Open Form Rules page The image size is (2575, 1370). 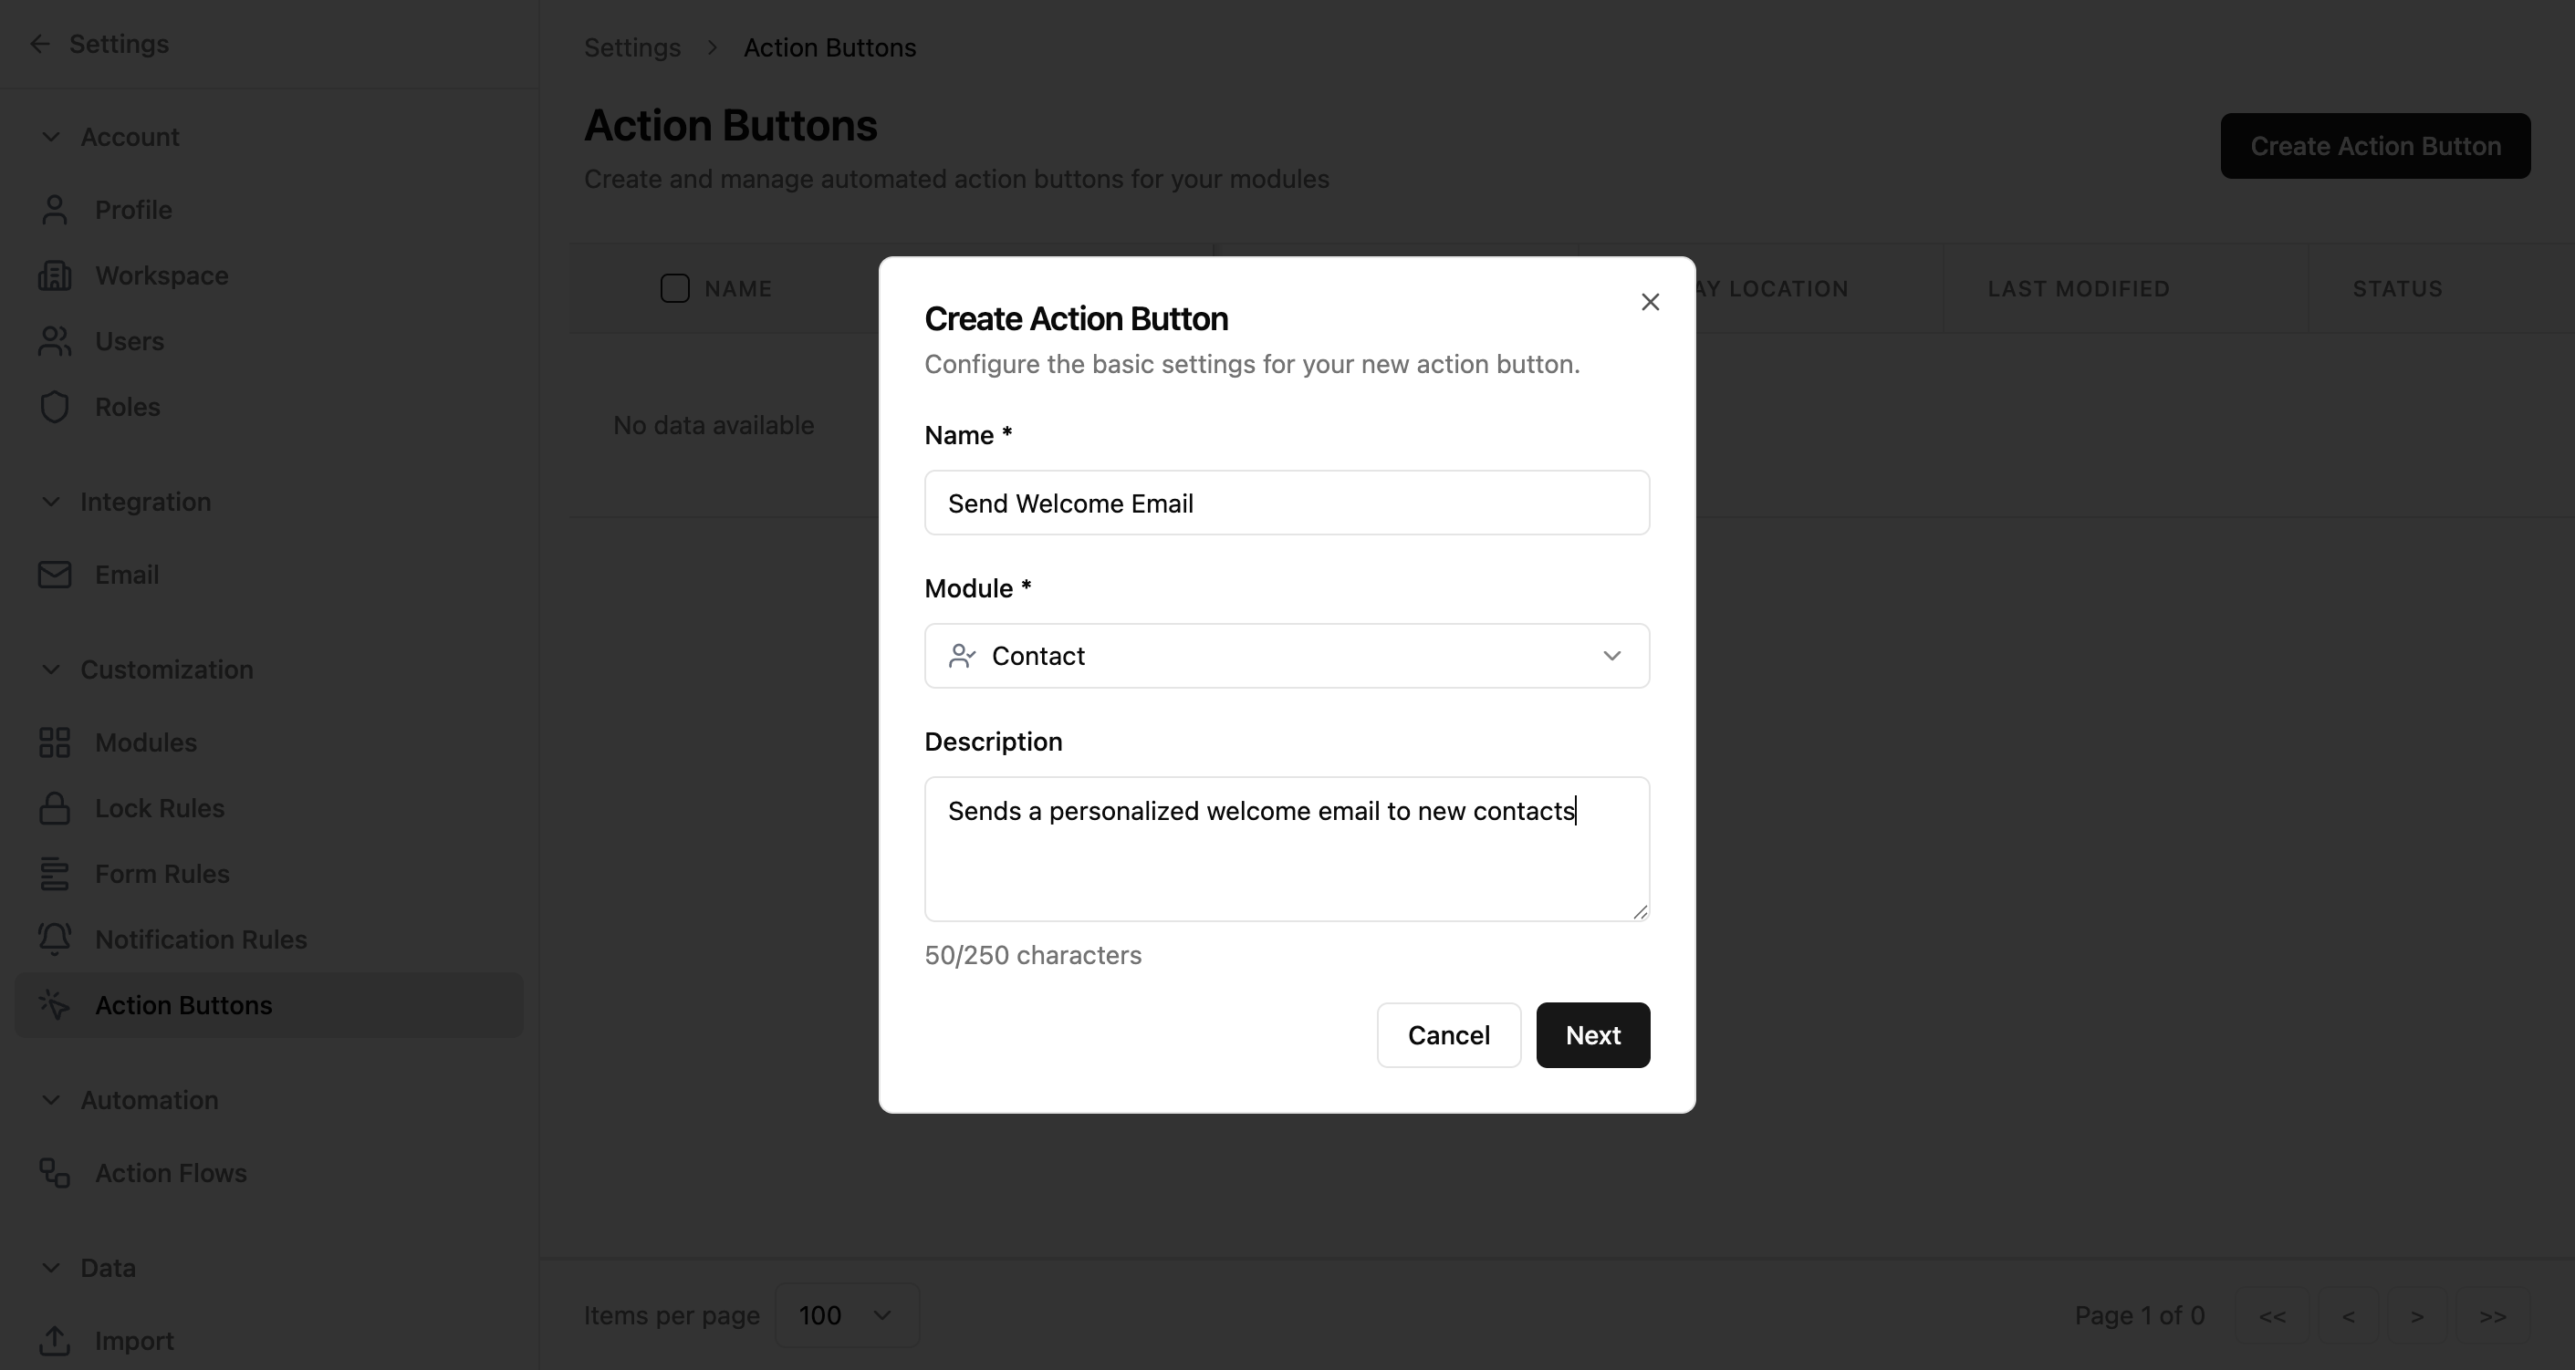[269, 875]
